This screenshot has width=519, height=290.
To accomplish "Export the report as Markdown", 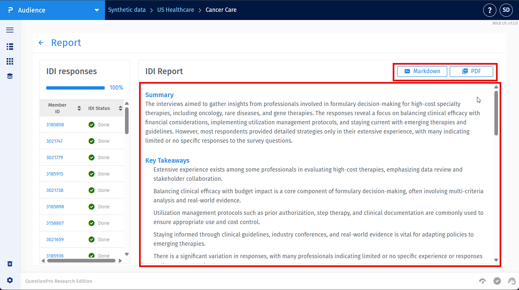I will point(422,72).
